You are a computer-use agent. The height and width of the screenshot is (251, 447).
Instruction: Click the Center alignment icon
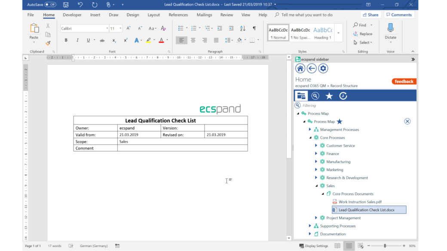(193, 40)
